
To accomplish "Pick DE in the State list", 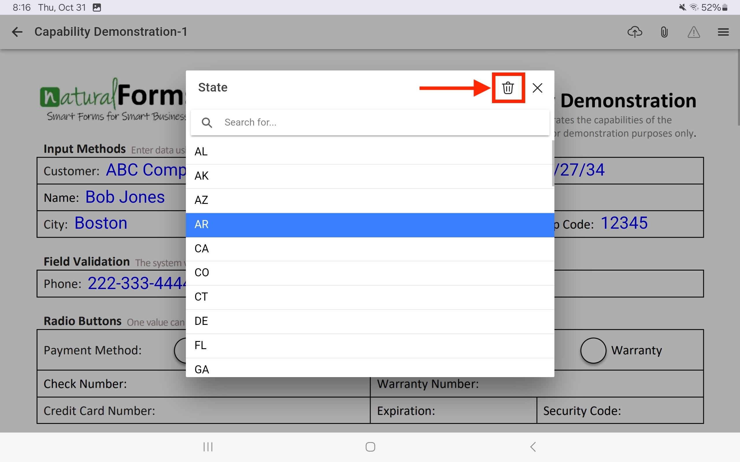I will (x=370, y=321).
